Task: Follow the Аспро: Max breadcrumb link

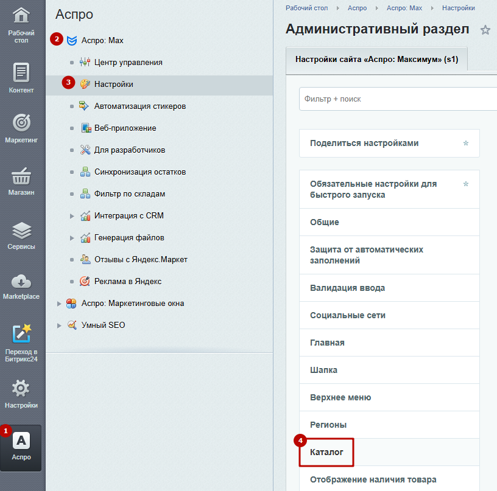Action: (x=404, y=8)
